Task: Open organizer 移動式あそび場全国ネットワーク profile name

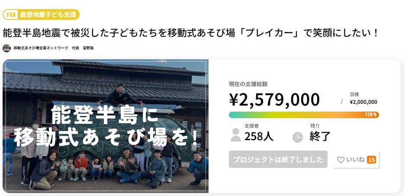Action: click(41, 48)
